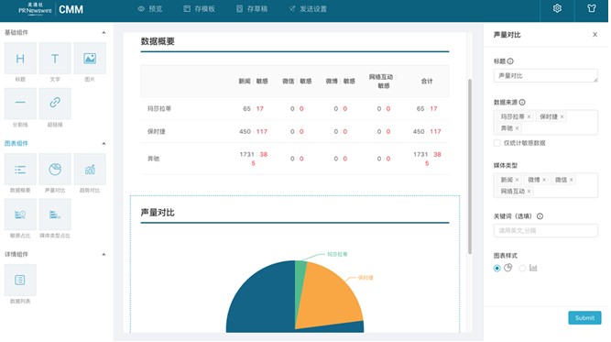Click info icon next to 标题
This screenshot has height=342, width=611.
point(510,61)
